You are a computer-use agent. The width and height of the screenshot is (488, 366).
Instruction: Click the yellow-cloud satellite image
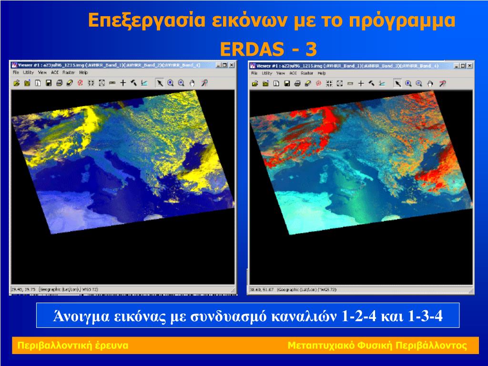click(123, 162)
